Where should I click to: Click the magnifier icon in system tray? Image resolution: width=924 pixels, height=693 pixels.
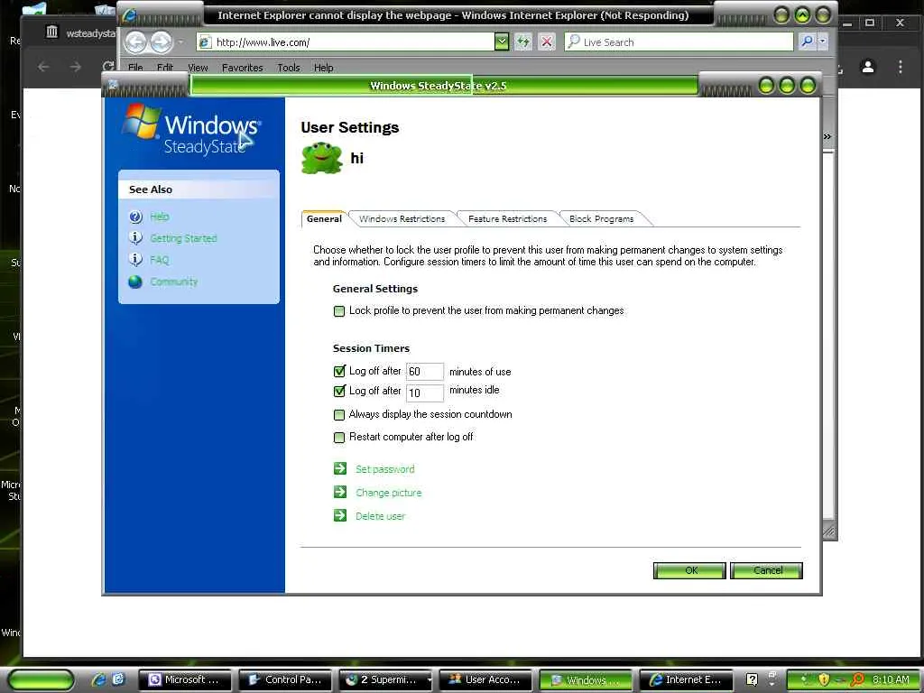coord(857,679)
